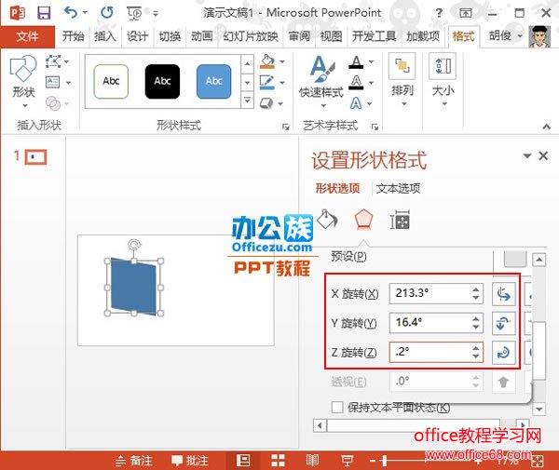
Task: Open the 设计 Design tab
Action: pos(137,36)
